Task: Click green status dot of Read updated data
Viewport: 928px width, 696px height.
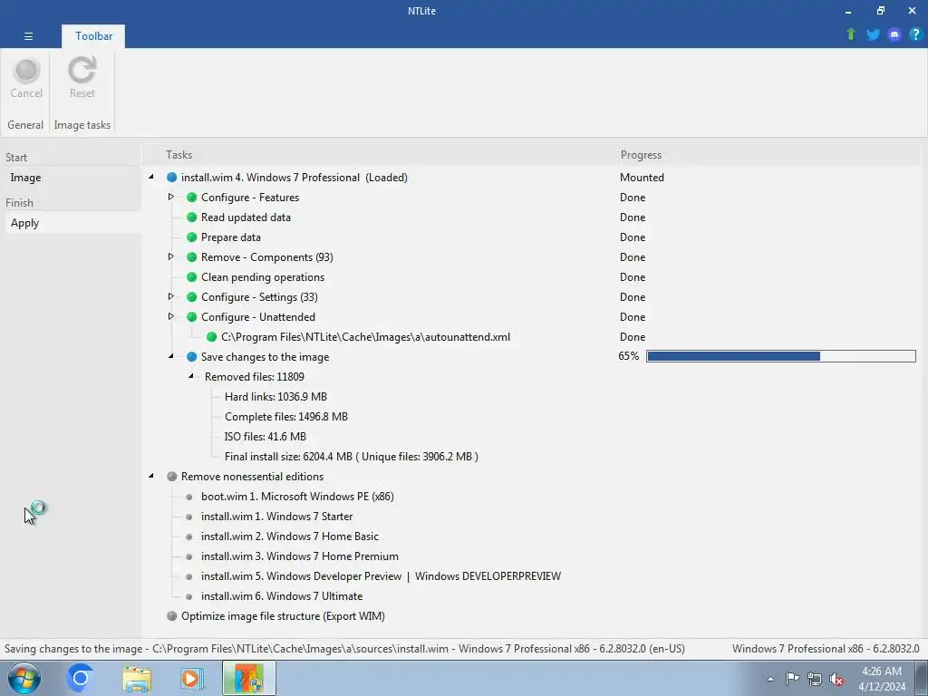Action: coord(192,217)
